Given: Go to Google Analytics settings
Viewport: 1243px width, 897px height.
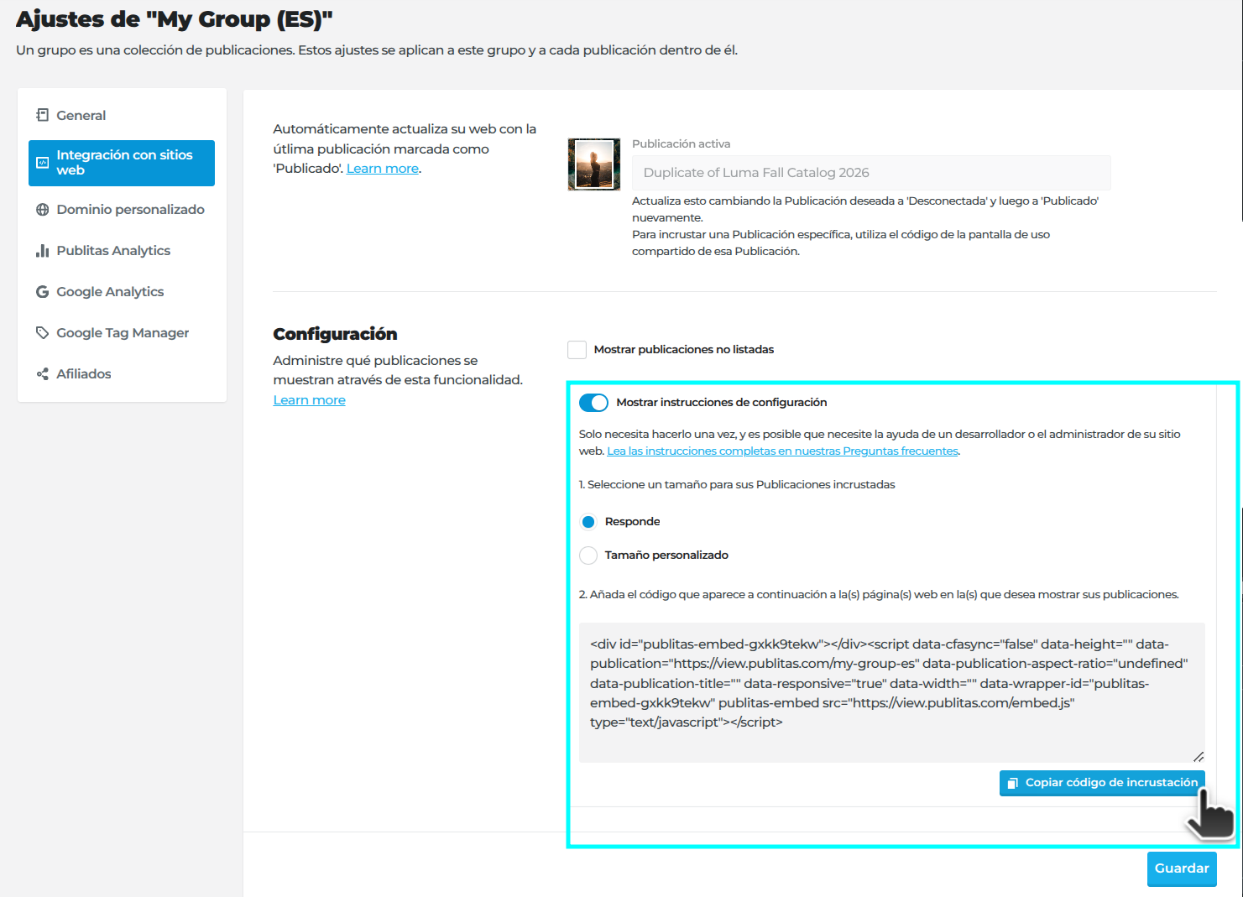Looking at the screenshot, I should 122,292.
